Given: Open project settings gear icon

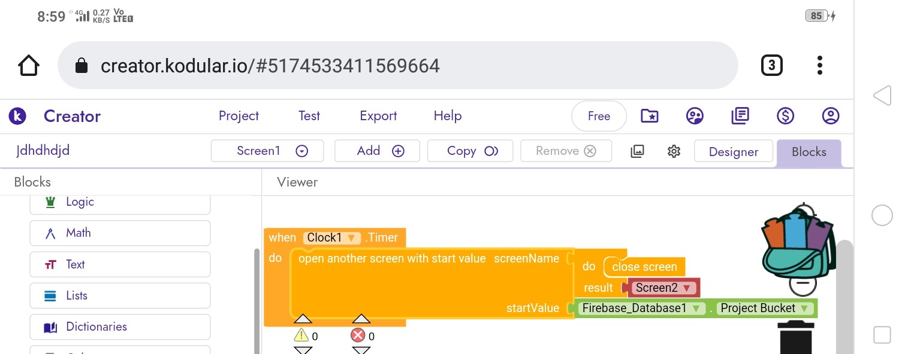Looking at the screenshot, I should coord(674,151).
